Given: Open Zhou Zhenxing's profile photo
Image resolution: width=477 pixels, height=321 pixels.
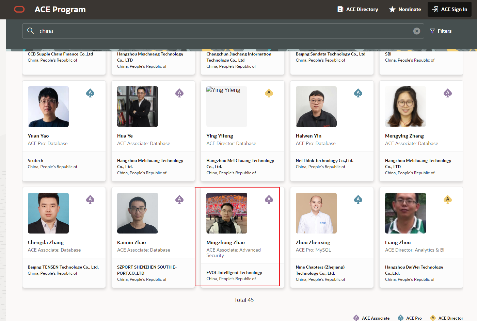Looking at the screenshot, I should click(x=316, y=213).
